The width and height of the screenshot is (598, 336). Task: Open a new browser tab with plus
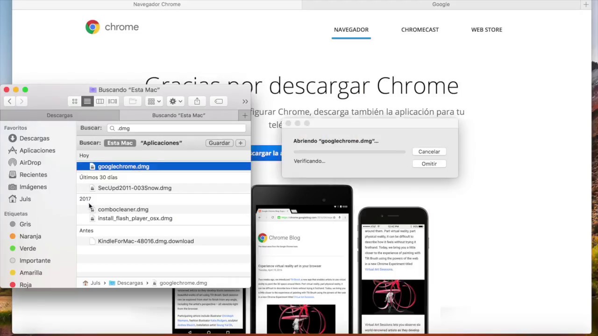(x=586, y=4)
